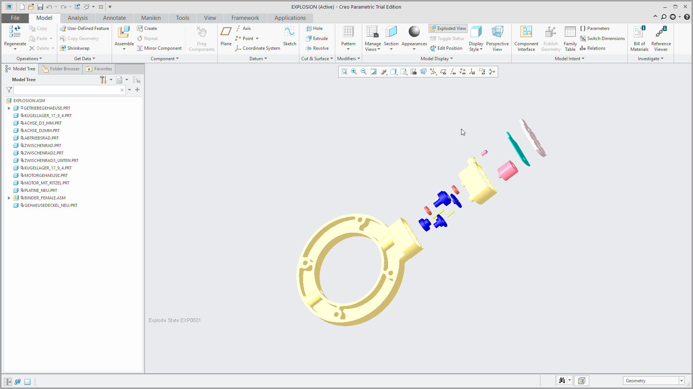Switch to the Folder Browser tab
Screen dimensions: 693x389
click(61, 69)
